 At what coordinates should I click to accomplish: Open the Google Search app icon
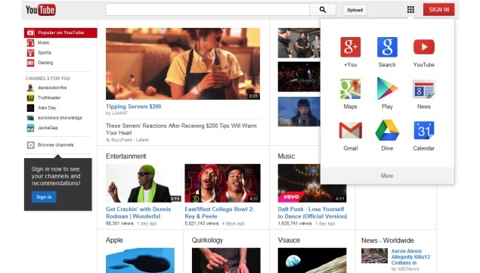pyautogui.click(x=387, y=47)
